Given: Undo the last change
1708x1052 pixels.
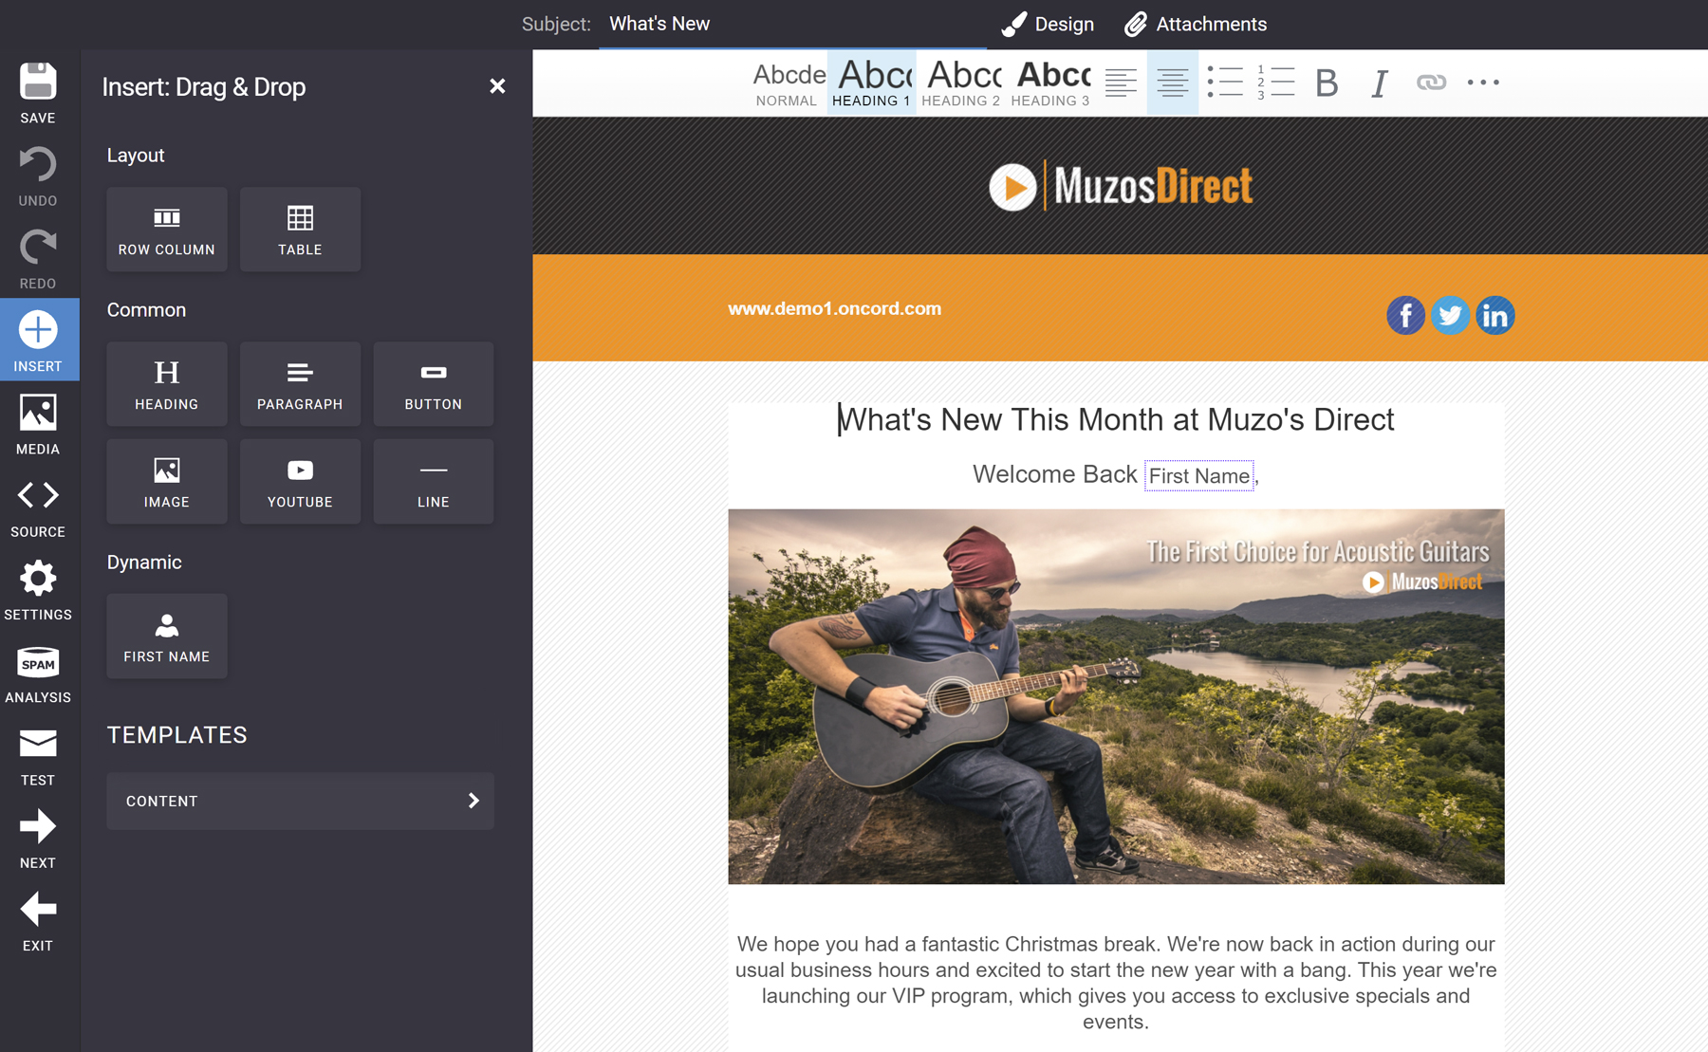Looking at the screenshot, I should tap(38, 175).
